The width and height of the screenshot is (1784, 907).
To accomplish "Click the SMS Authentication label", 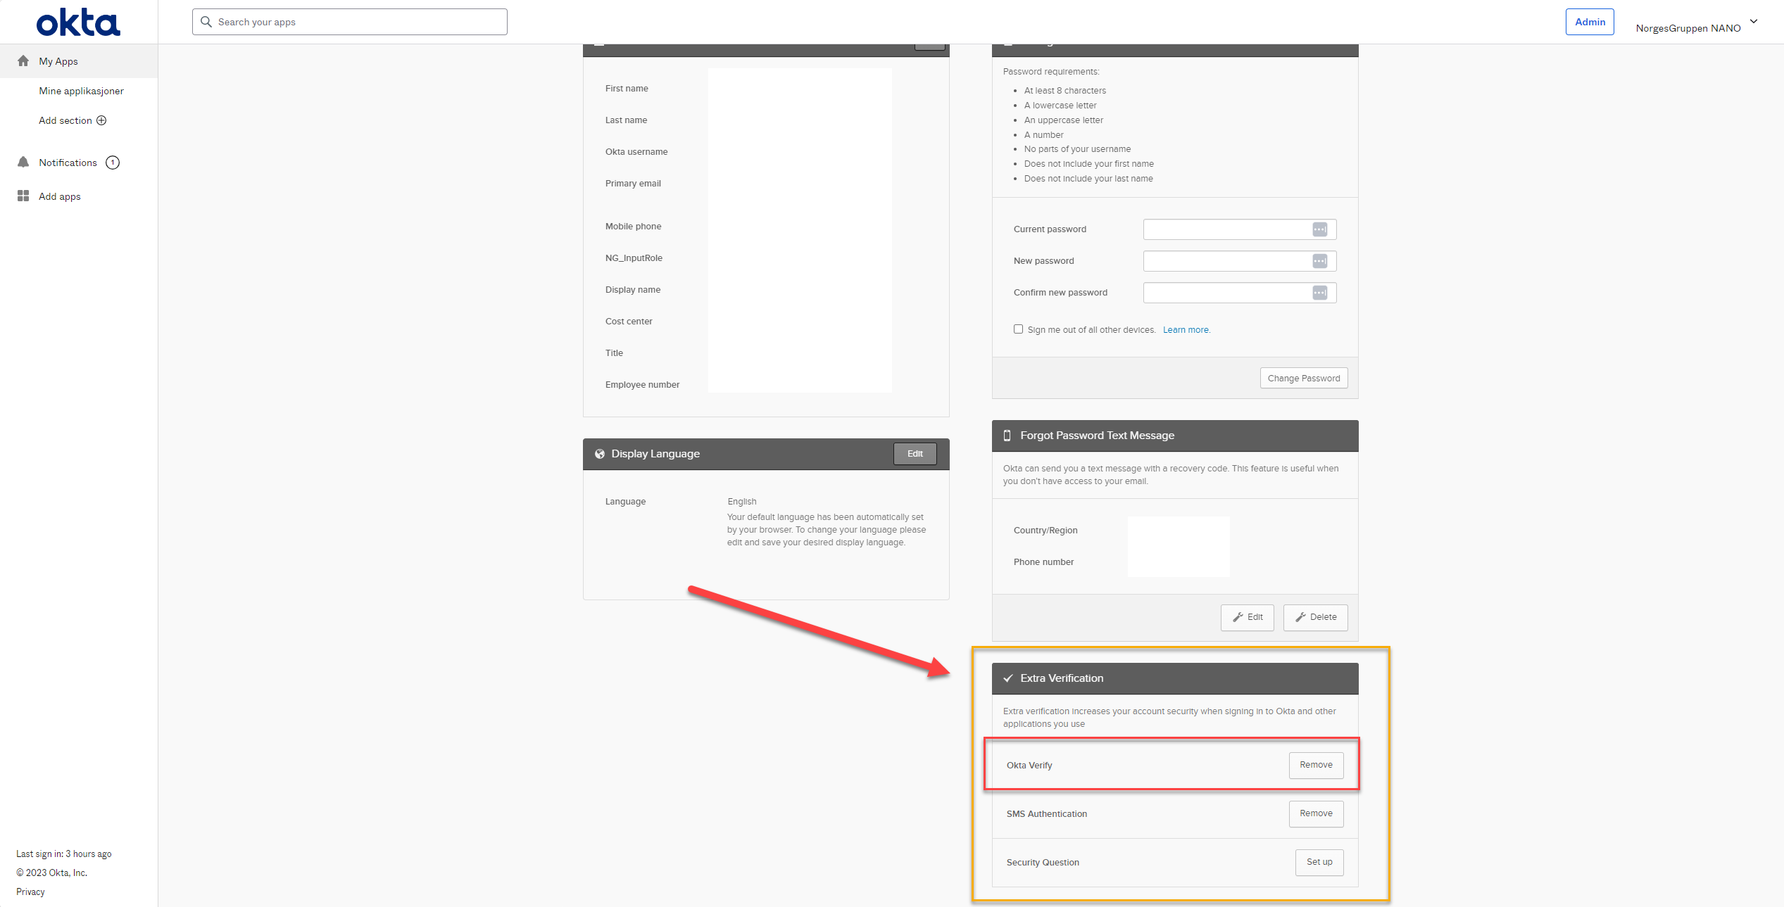I will 1046,814.
